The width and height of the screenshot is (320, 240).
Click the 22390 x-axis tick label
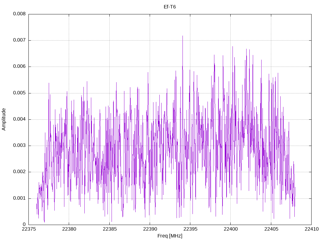(150, 229)
